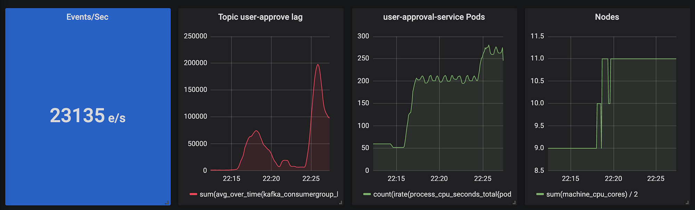Click the 50 y-axis label in Pods chart
Image resolution: width=695 pixels, height=210 pixels.
click(365, 148)
